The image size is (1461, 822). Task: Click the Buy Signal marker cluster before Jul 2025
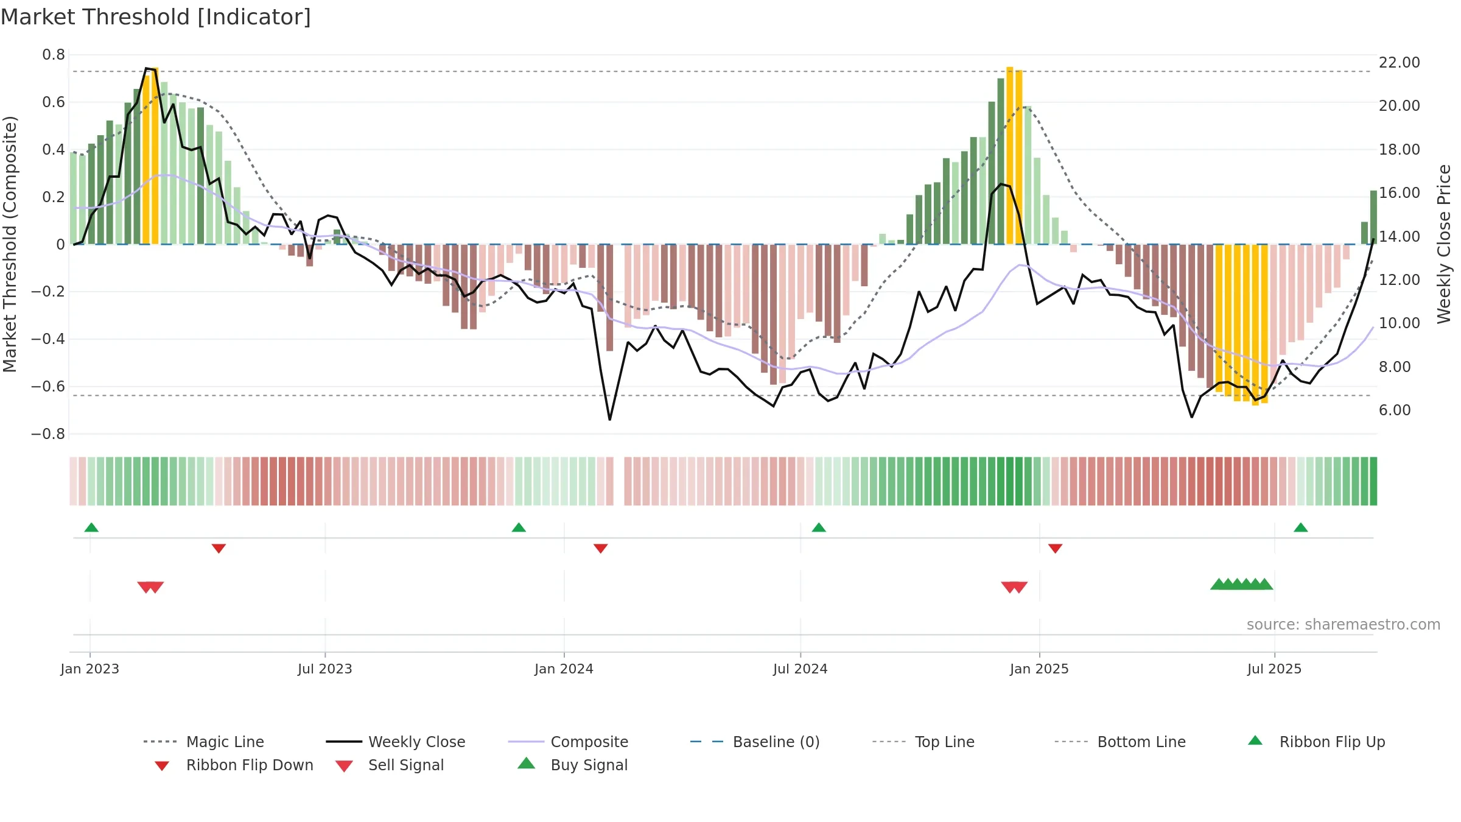coord(1242,584)
